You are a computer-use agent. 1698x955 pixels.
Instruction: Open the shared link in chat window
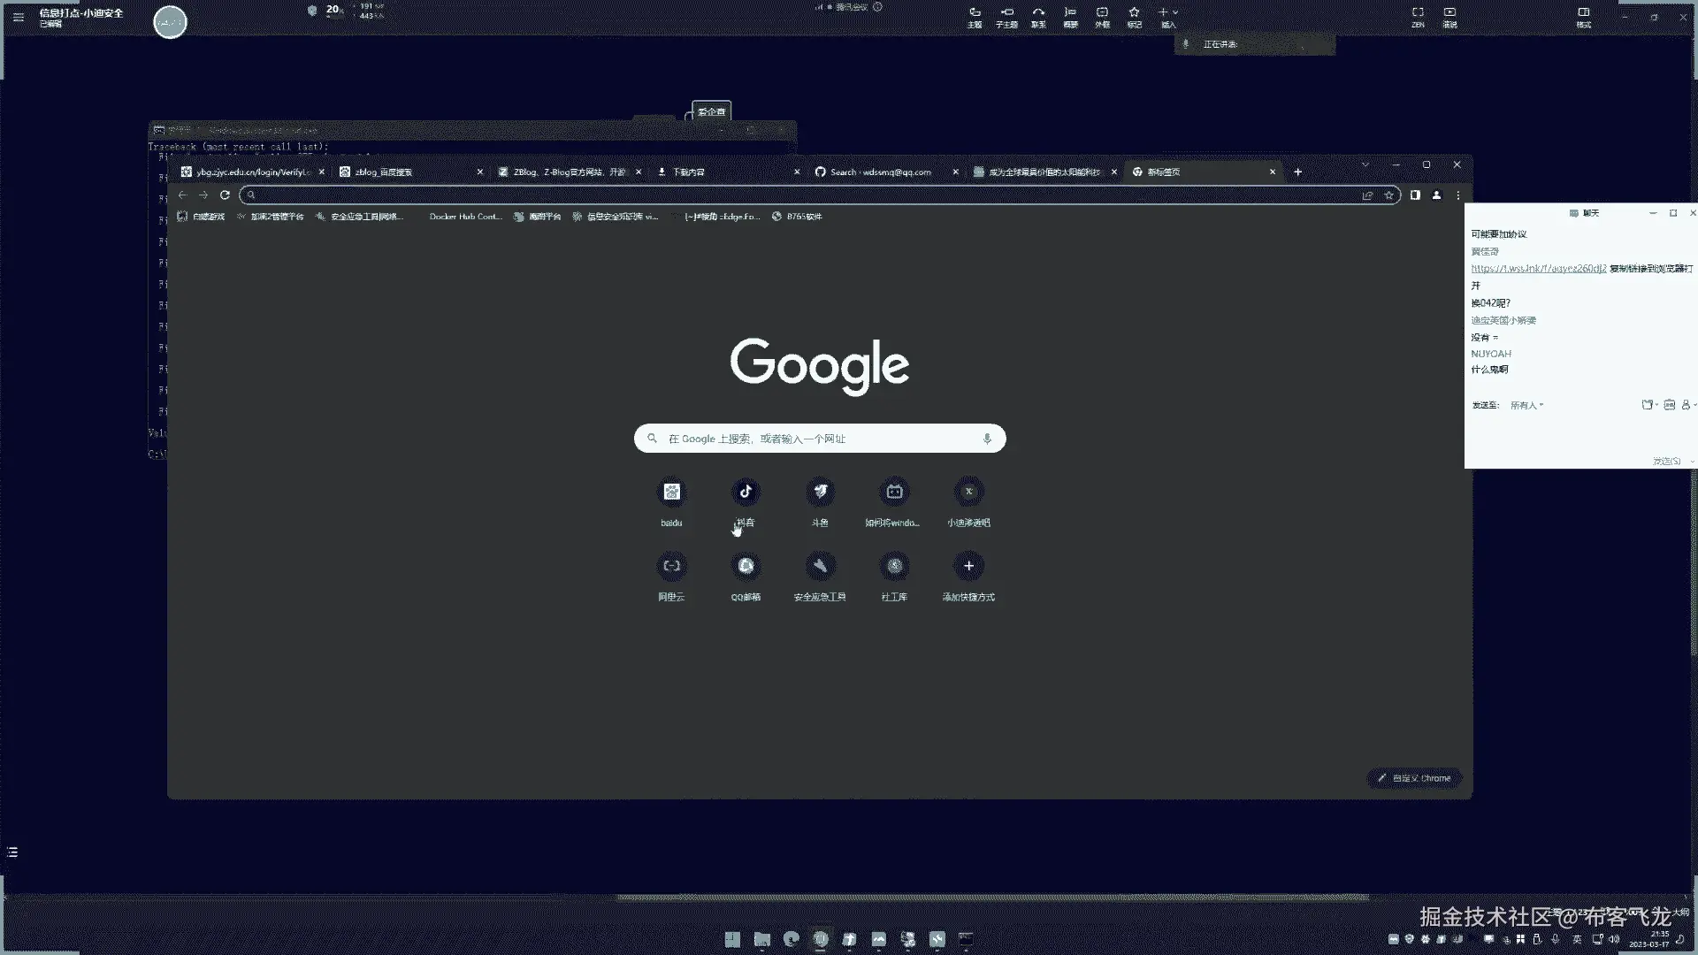click(1538, 268)
